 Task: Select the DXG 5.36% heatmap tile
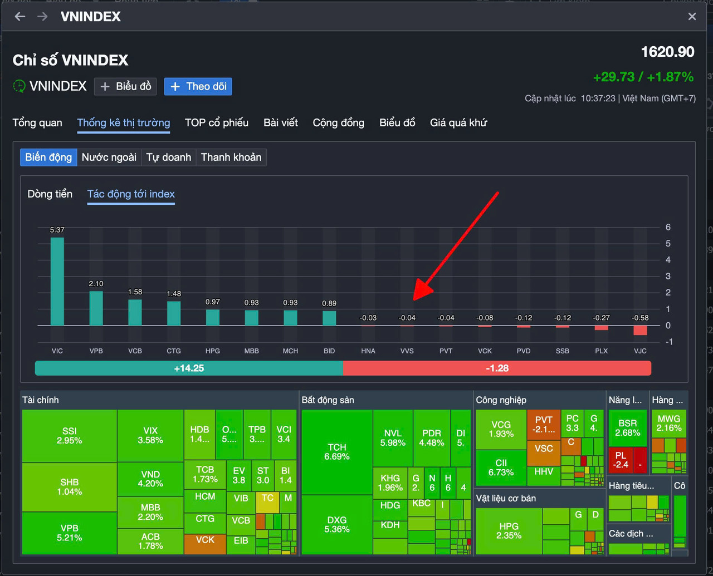tap(337, 524)
